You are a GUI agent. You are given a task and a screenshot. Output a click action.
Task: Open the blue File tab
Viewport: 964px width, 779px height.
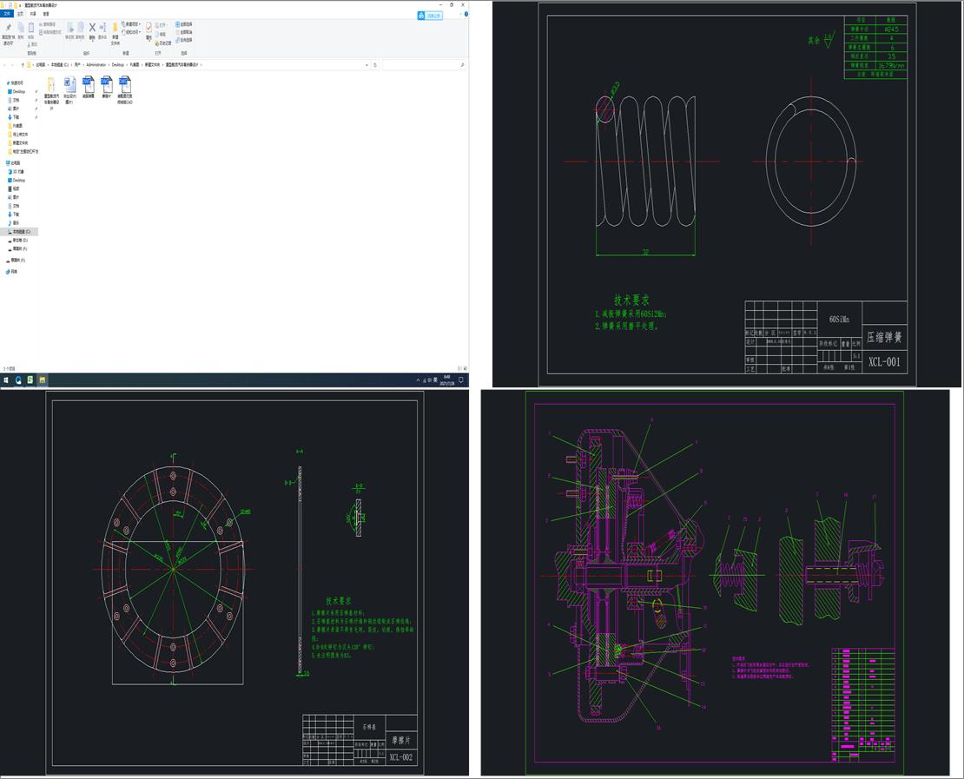tap(7, 14)
